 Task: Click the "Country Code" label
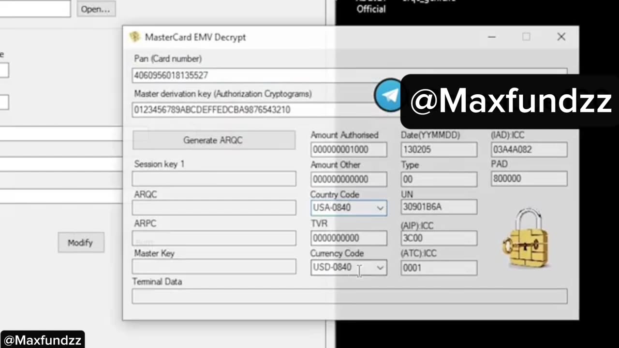pos(335,194)
